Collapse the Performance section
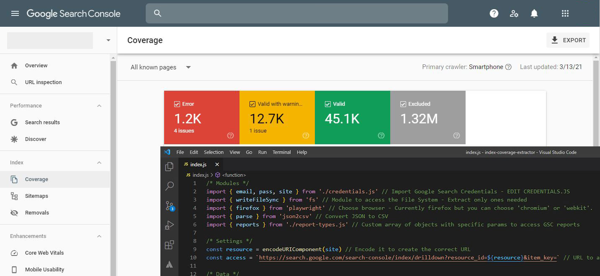This screenshot has height=276, width=600. click(x=99, y=105)
